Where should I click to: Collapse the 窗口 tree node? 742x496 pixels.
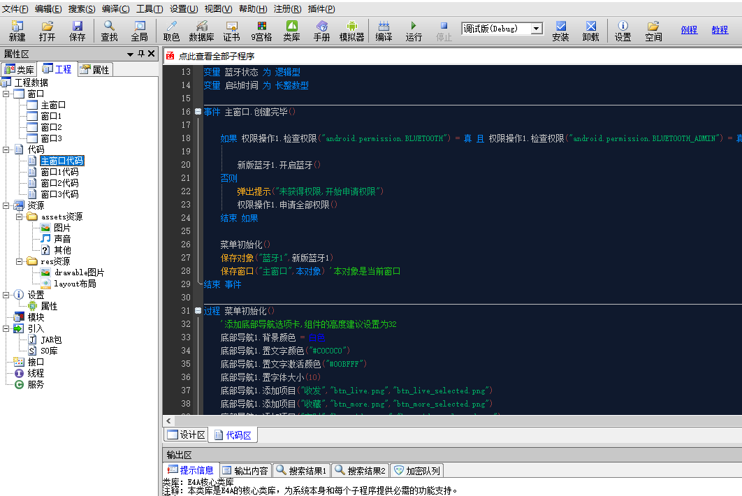[6, 94]
